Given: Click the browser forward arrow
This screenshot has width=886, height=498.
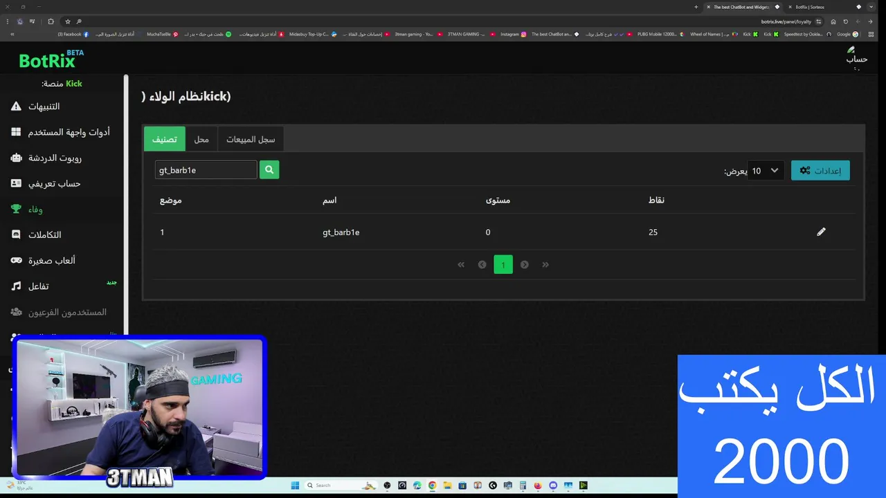Looking at the screenshot, I should click(x=858, y=21).
